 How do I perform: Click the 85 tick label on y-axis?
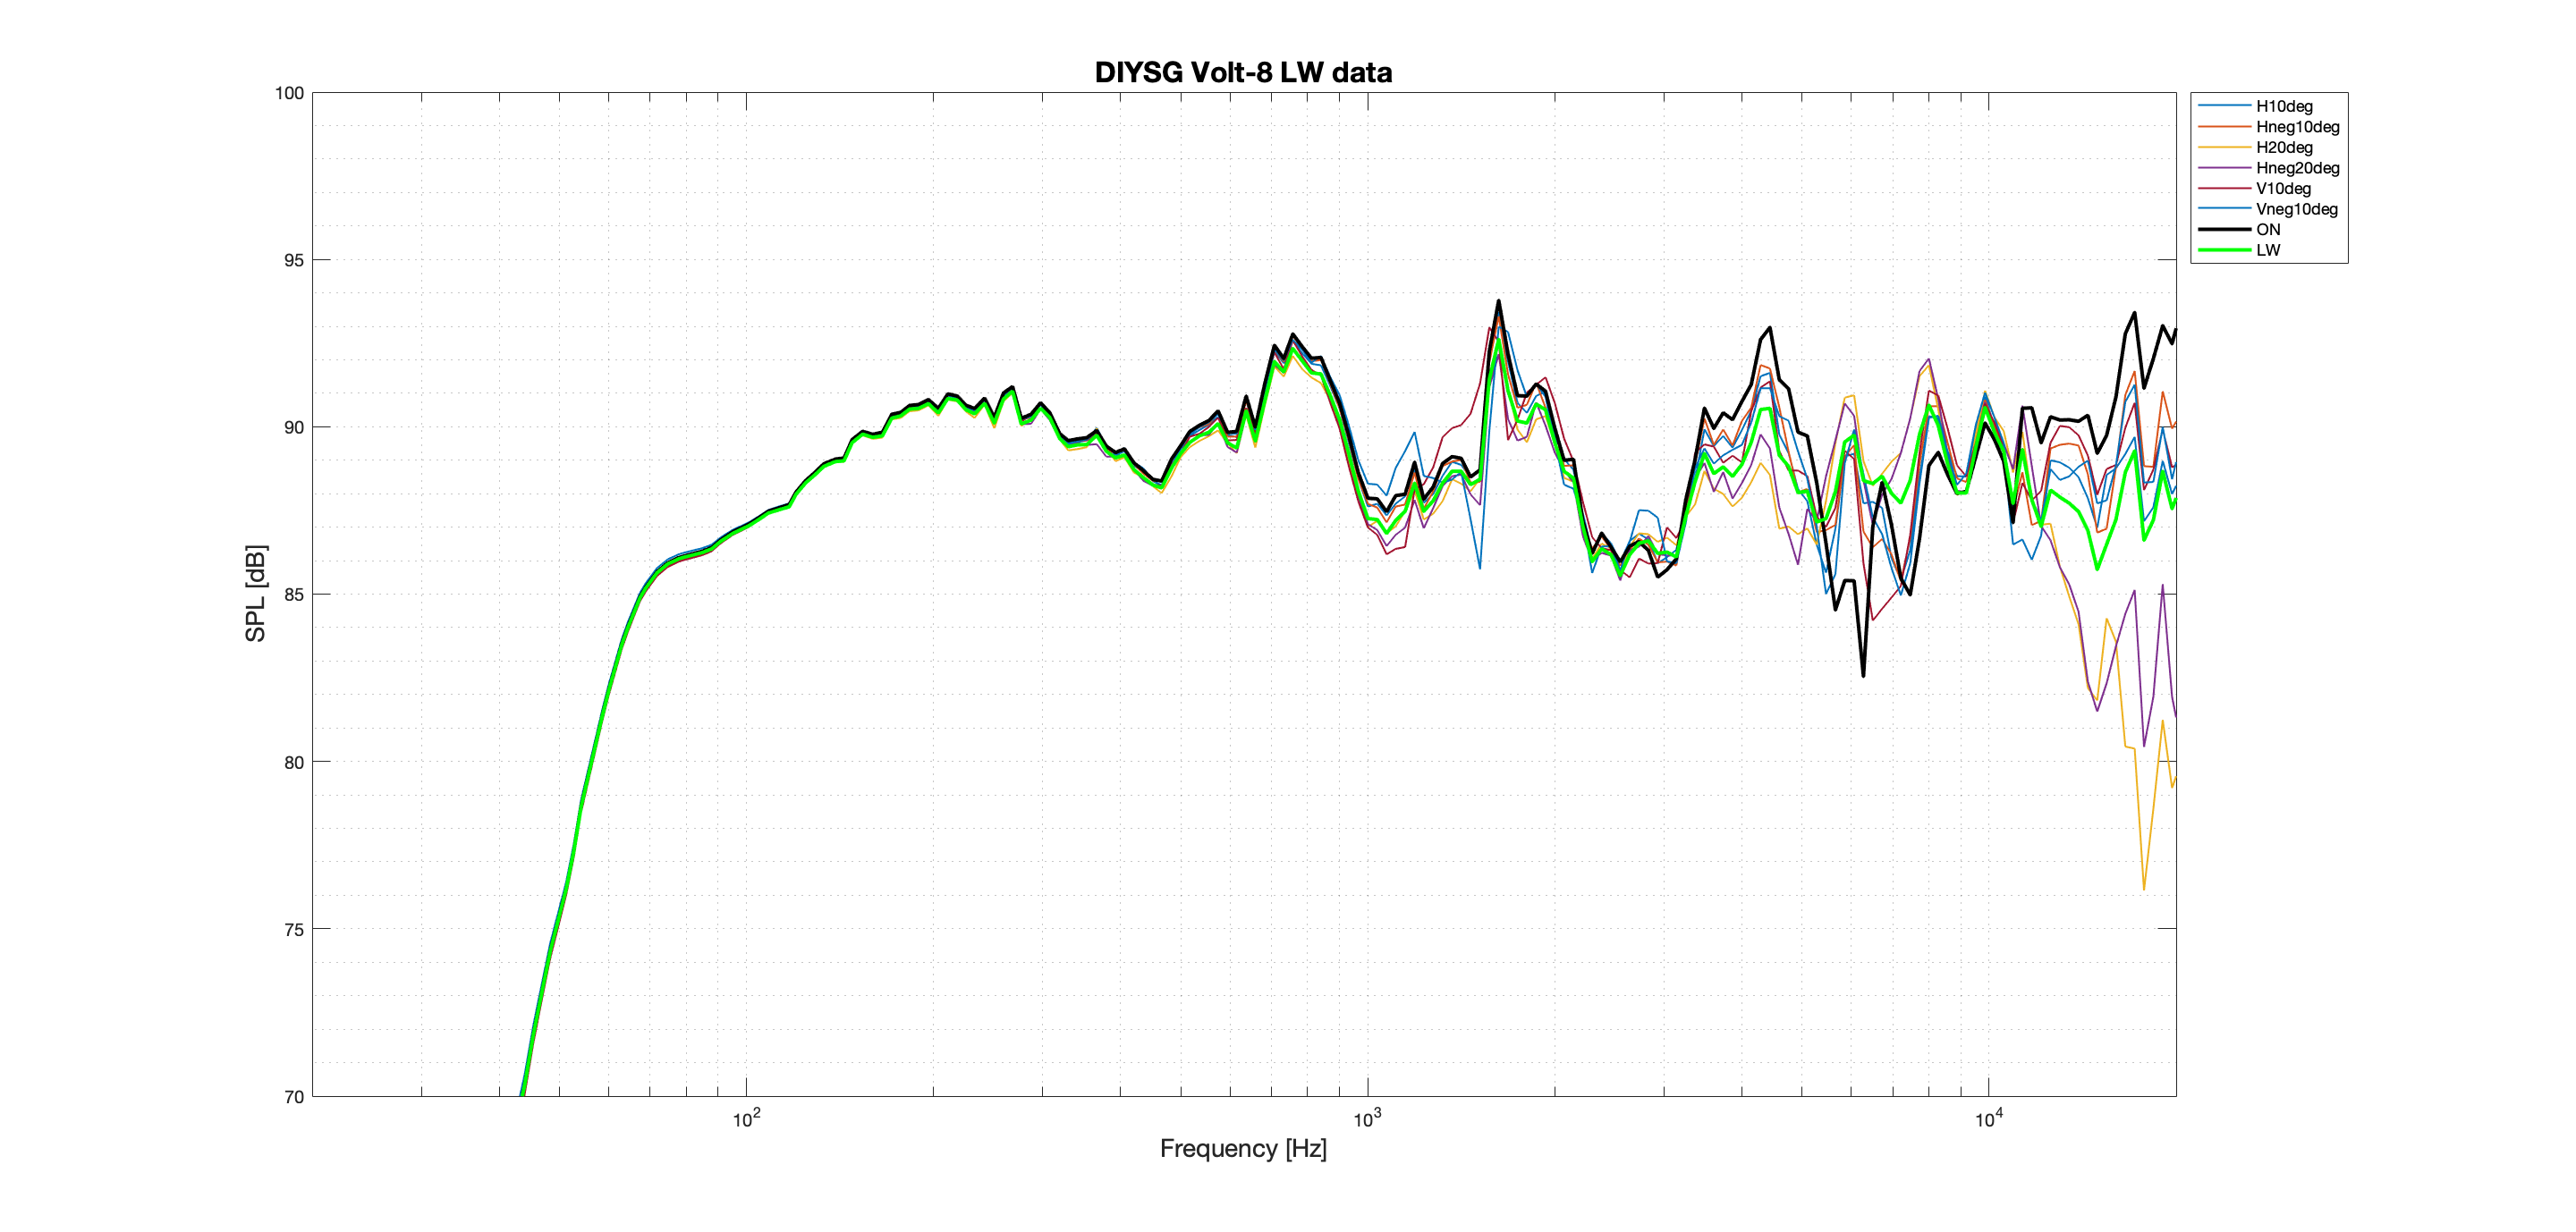294,595
